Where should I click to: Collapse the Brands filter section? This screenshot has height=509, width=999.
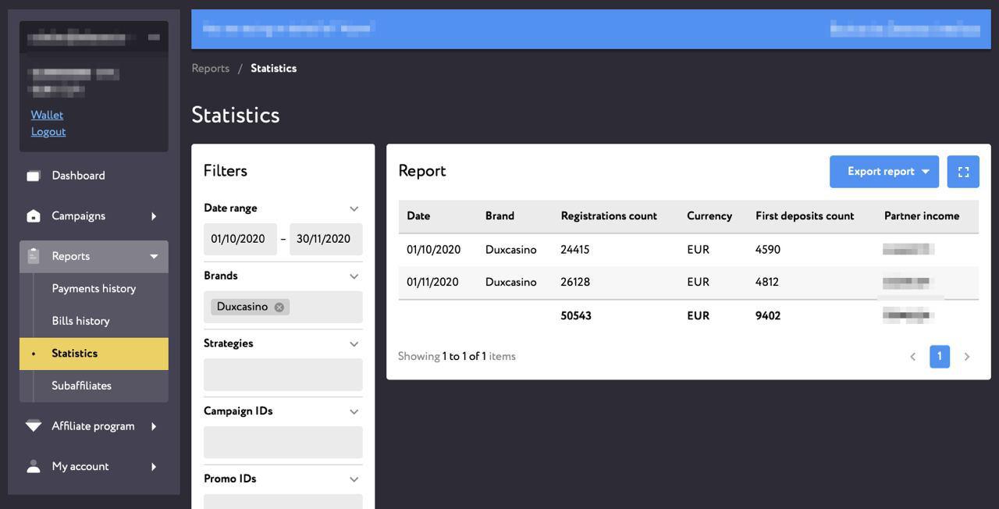tap(354, 276)
